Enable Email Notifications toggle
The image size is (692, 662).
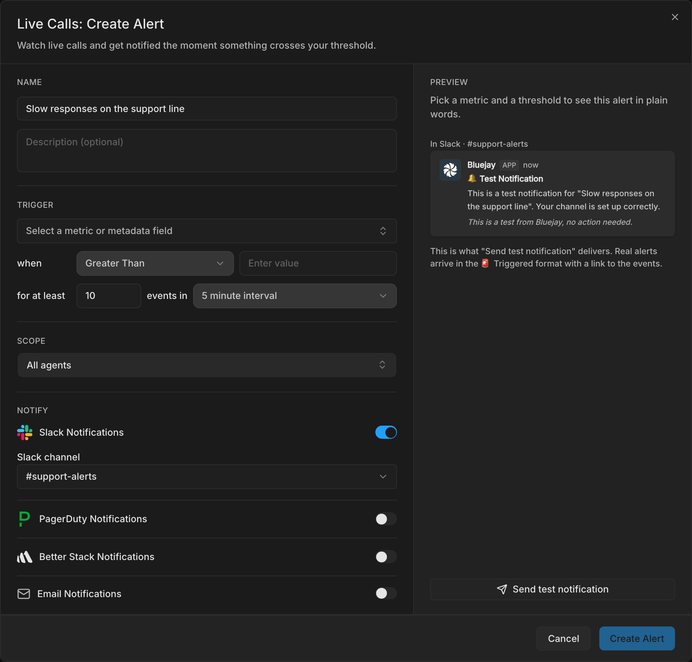click(x=386, y=593)
